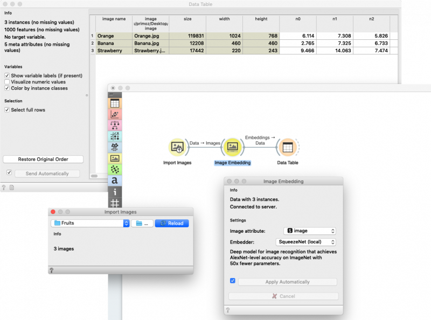Select the Import Images node on the canvas
The image size is (431, 320).
tap(177, 145)
